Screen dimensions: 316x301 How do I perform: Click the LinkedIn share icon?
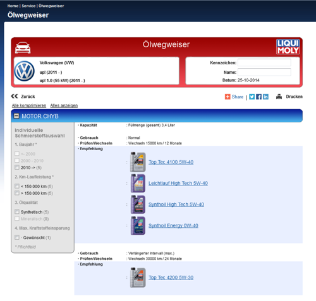[x=265, y=97]
